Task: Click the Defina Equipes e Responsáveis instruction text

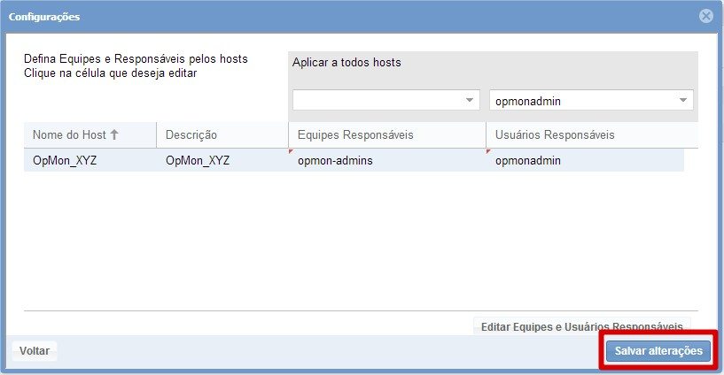Action: (136, 59)
